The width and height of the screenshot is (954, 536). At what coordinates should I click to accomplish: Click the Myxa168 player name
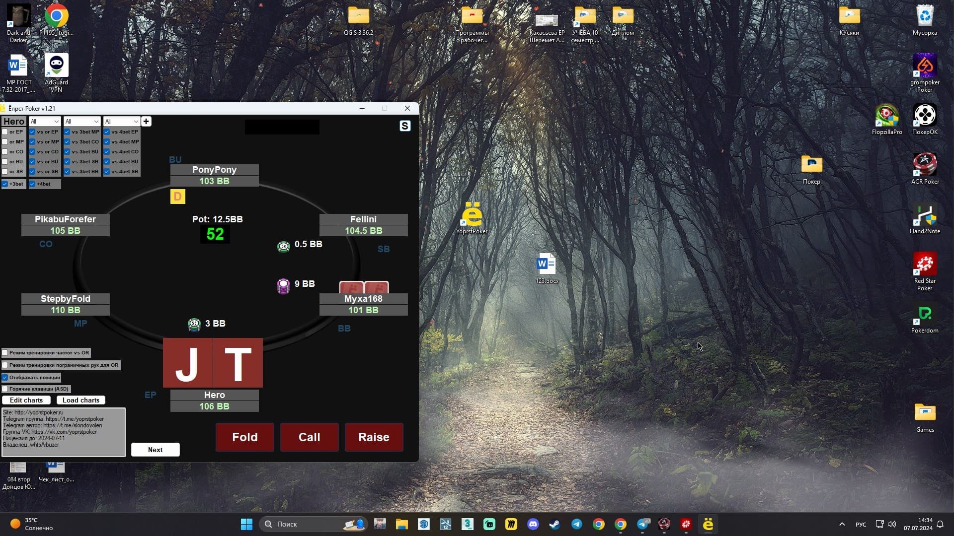point(363,299)
